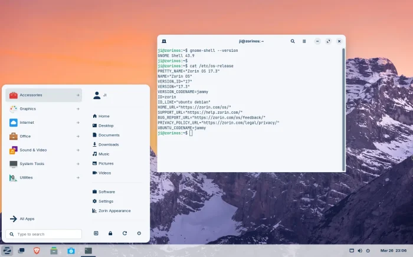The width and height of the screenshot is (413, 257).
Task: Expand the System Tools arrow
Action: (x=78, y=164)
